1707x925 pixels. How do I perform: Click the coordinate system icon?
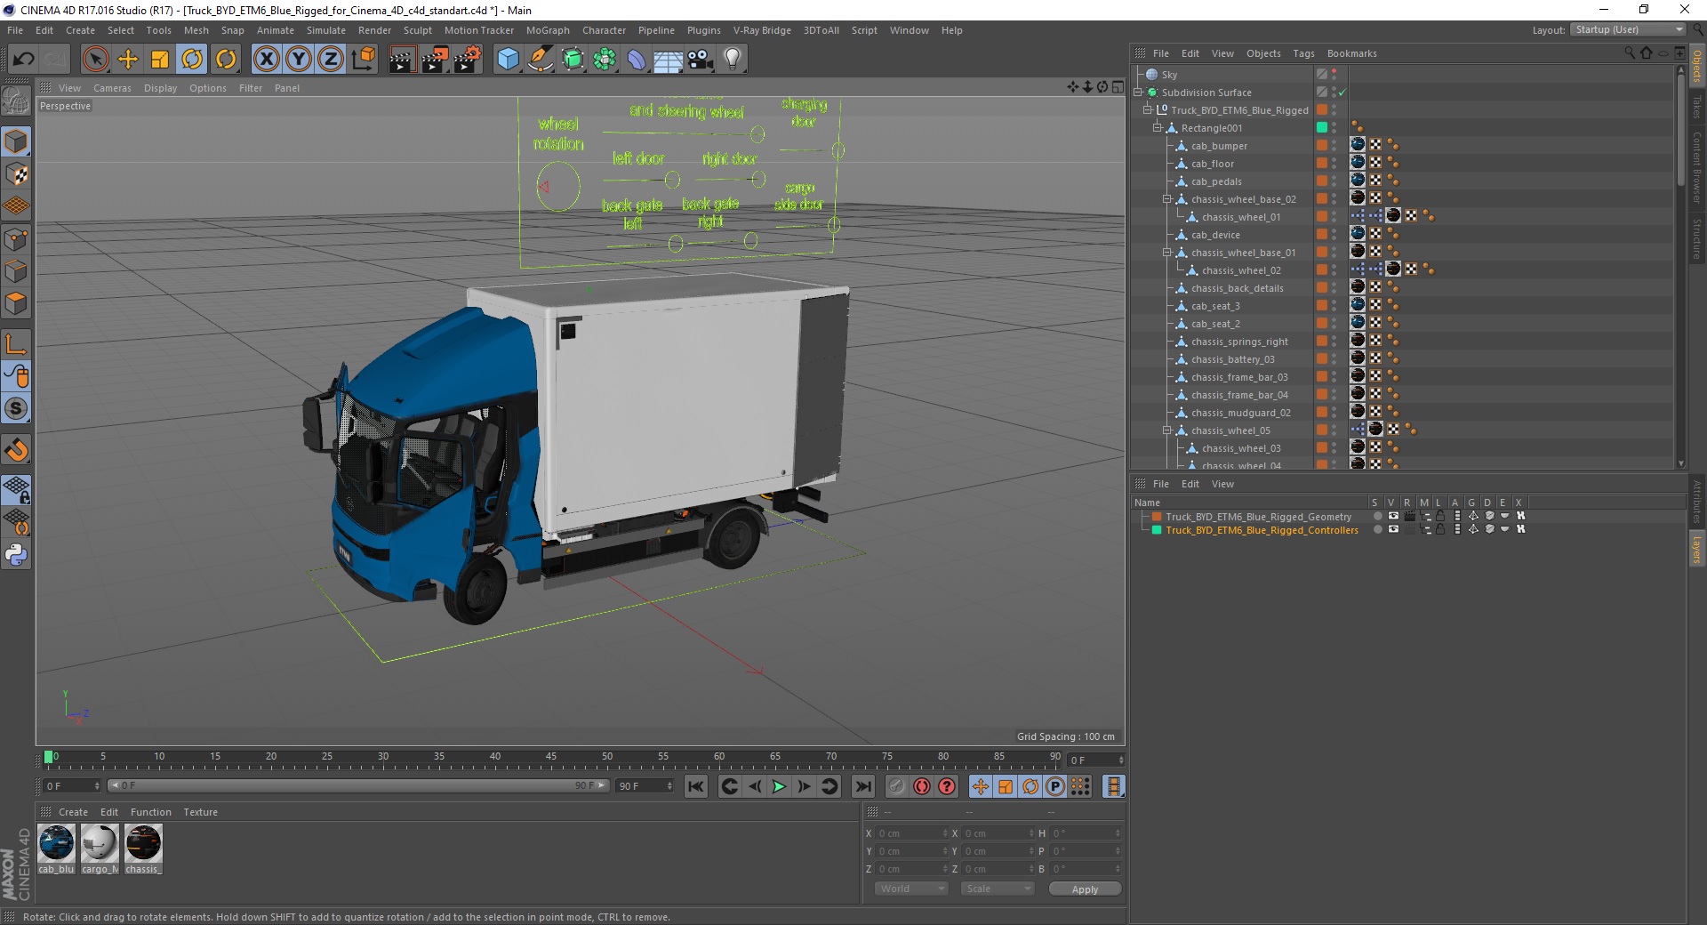tap(363, 60)
